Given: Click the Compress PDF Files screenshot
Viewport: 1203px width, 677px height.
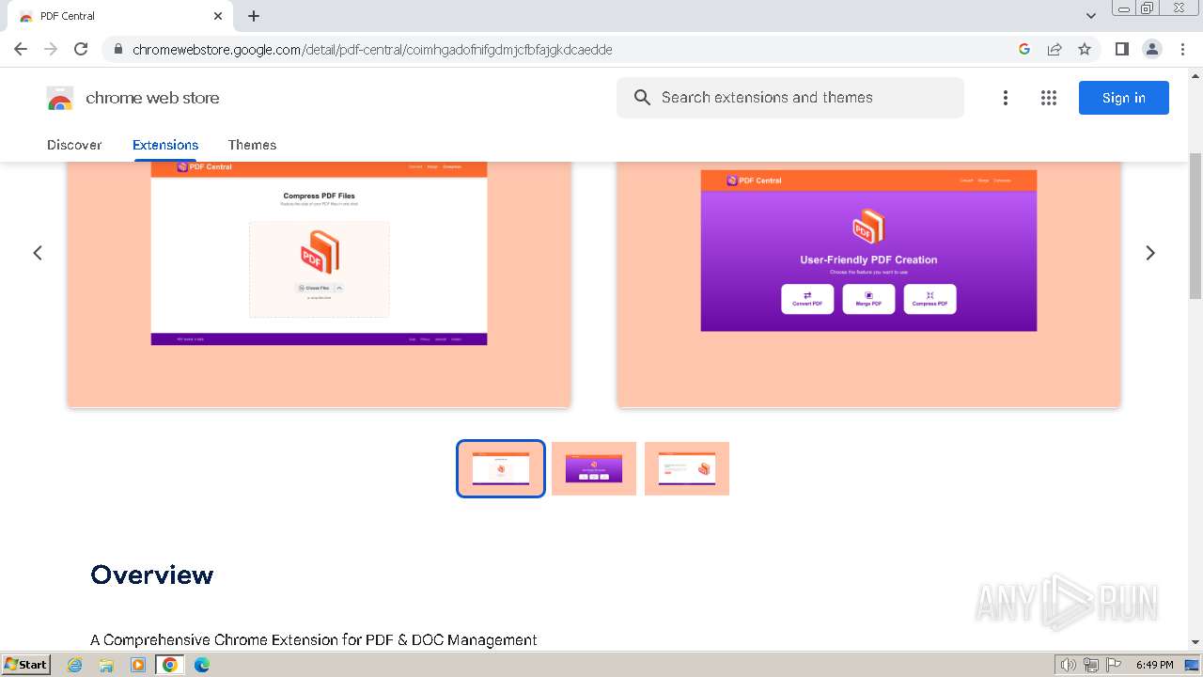Looking at the screenshot, I should [319, 284].
